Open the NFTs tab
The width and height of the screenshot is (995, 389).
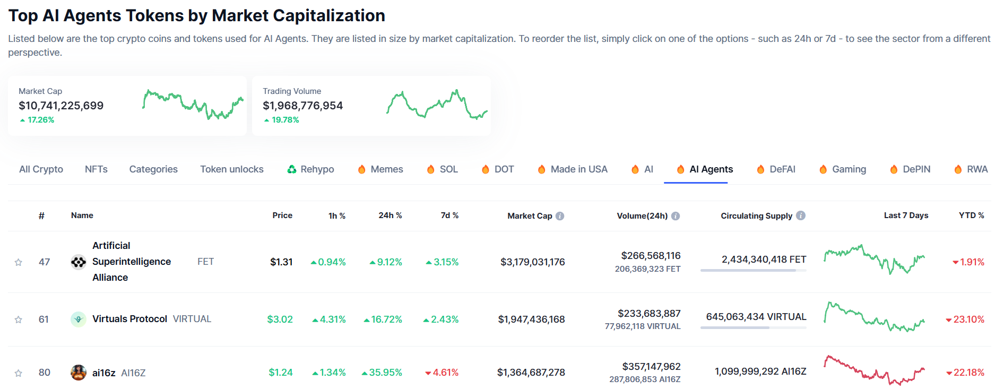96,169
